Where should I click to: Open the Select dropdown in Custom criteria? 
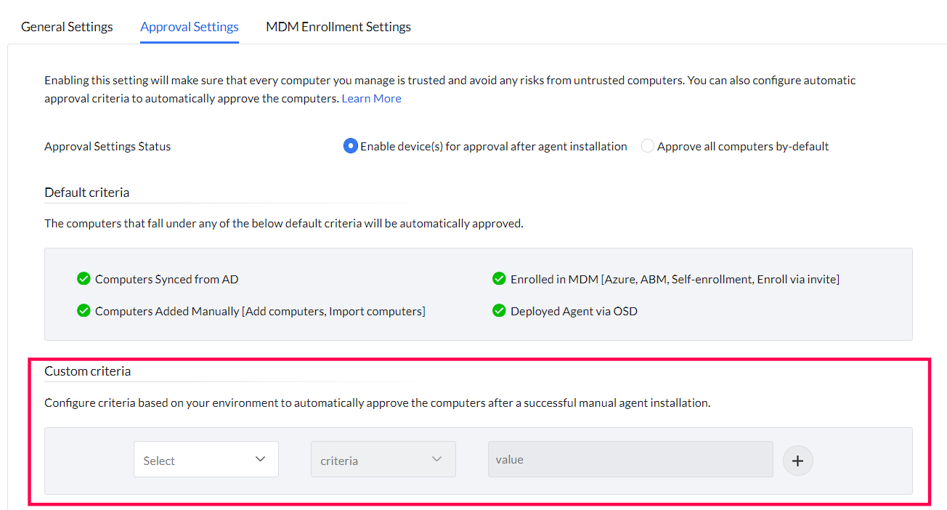click(x=196, y=460)
